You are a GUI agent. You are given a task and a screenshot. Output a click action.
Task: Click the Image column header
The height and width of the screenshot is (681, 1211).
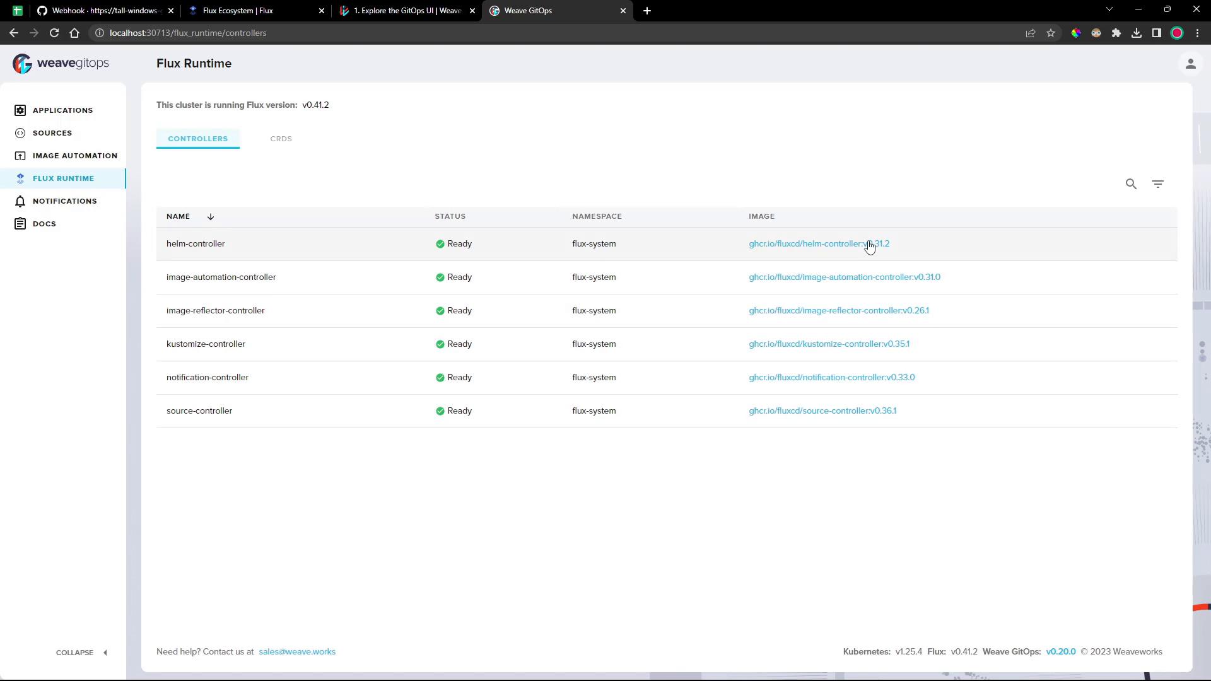761,216
